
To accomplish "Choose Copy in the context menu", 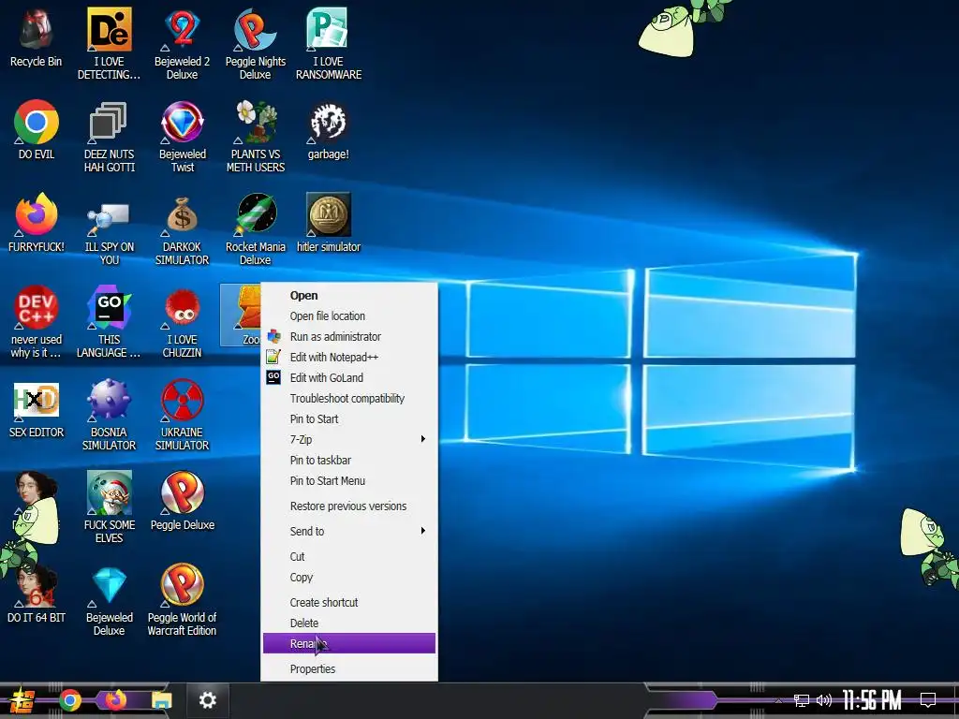I will [349, 578].
